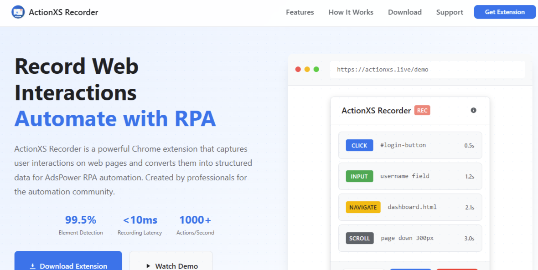This screenshot has width=538, height=270.
Task: Click the ActionXS Recorder brand title in header
Action: [x=63, y=12]
